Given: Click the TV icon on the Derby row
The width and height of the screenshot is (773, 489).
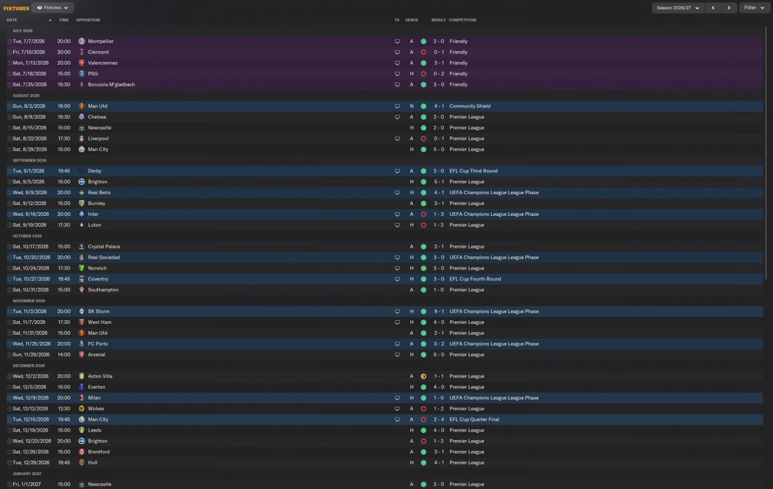Looking at the screenshot, I should pyautogui.click(x=397, y=171).
